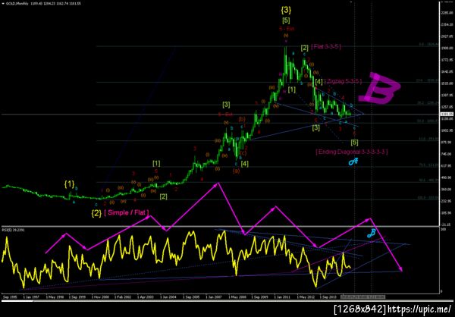Click the 2154.10 price axis label

pos(449,25)
